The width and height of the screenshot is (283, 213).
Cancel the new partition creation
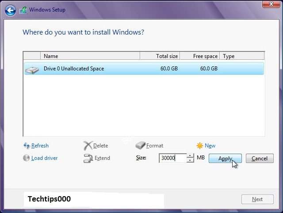[x=260, y=159]
